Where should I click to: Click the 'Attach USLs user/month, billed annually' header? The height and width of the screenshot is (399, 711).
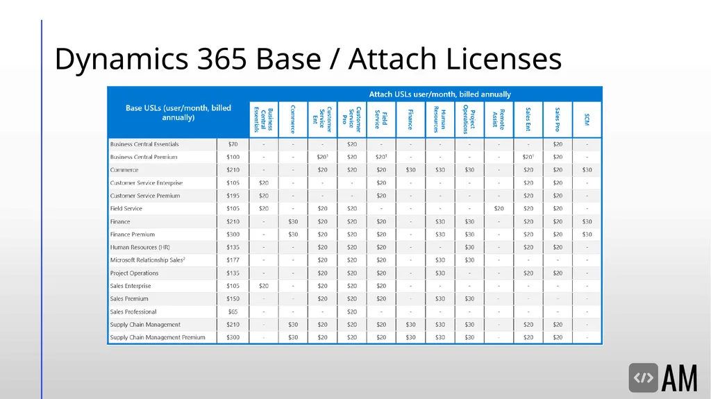440,94
